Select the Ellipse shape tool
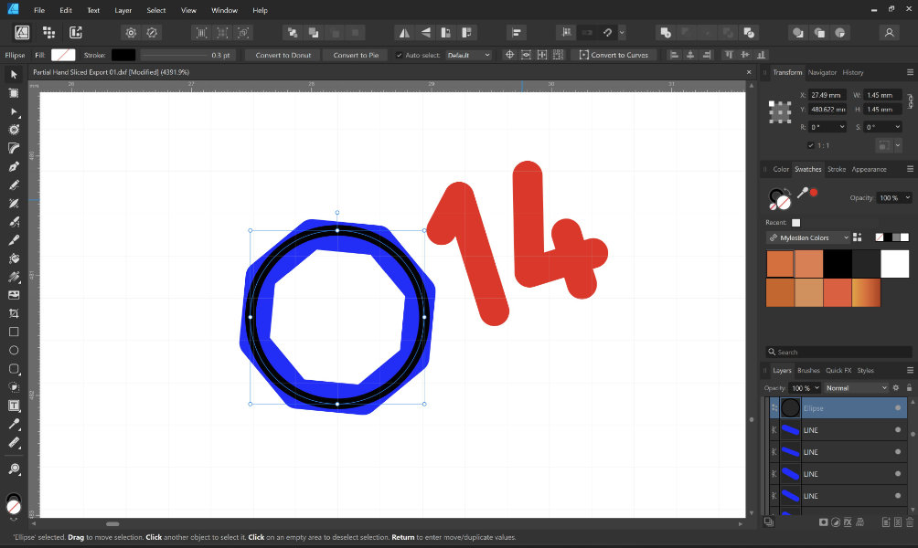 14,351
